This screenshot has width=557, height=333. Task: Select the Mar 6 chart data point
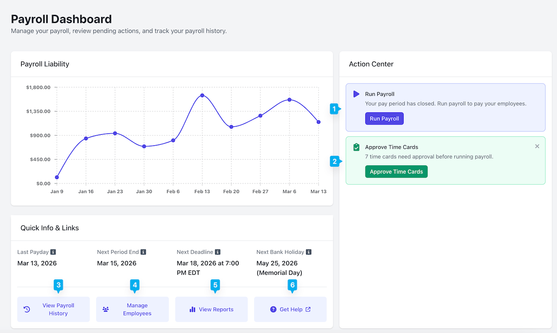pos(289,100)
